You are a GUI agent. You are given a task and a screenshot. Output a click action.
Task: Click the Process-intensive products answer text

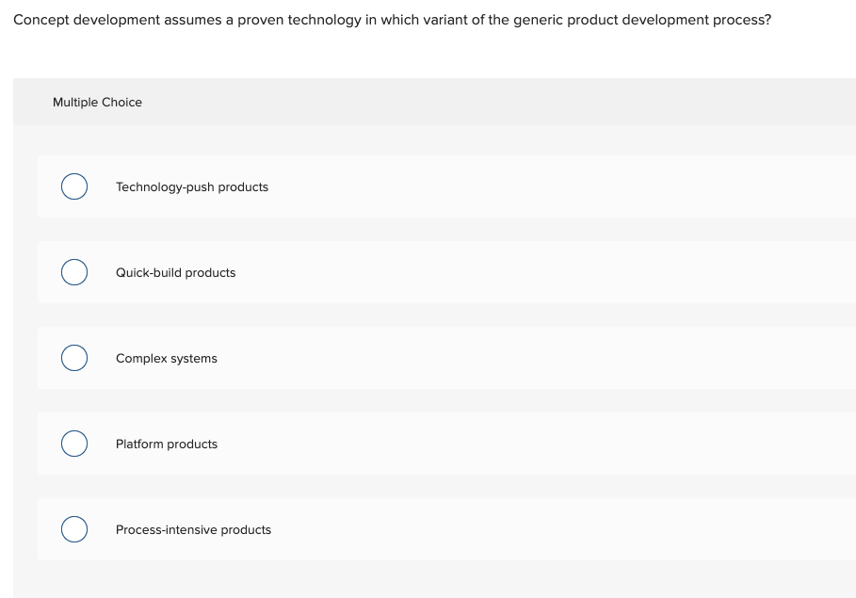tap(193, 529)
